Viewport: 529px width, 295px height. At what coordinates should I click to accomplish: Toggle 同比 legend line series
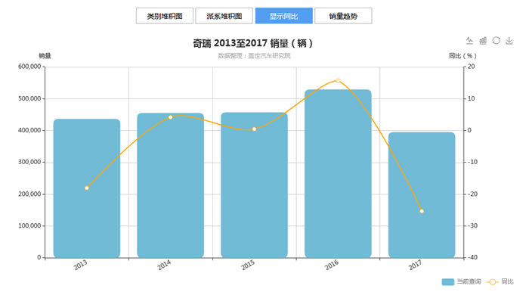[x=500, y=282]
